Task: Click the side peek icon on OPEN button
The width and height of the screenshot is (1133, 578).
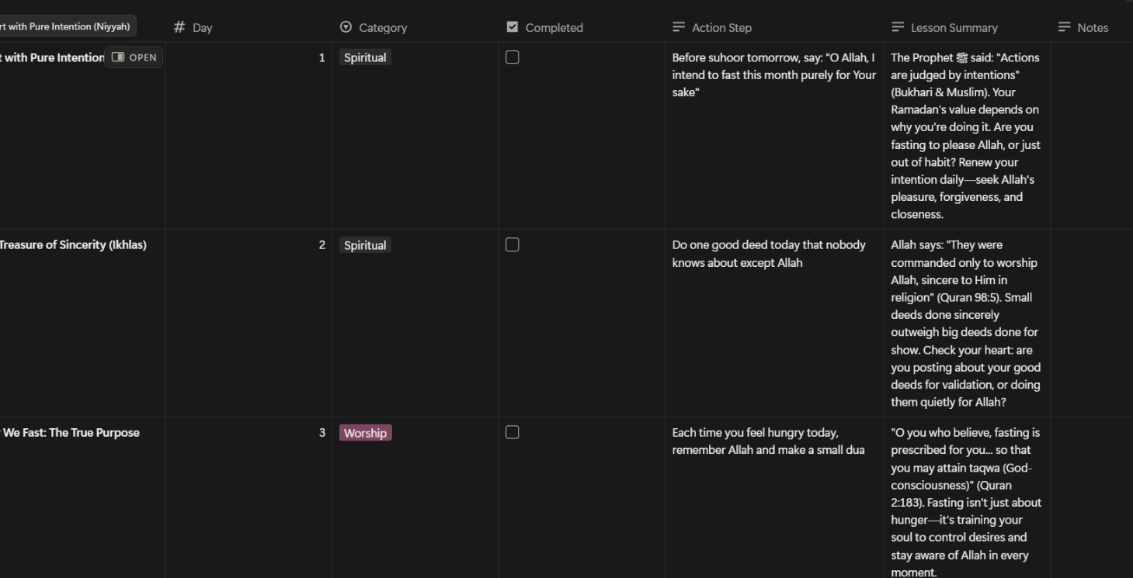Action: click(118, 57)
